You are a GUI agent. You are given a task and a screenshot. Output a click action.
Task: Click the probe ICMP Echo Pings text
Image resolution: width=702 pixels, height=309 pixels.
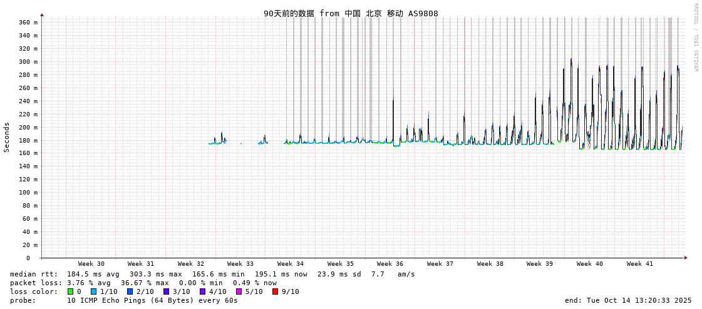tap(152, 300)
